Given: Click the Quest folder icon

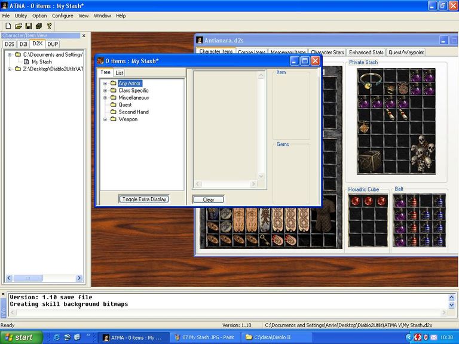Looking at the screenshot, I should point(114,105).
